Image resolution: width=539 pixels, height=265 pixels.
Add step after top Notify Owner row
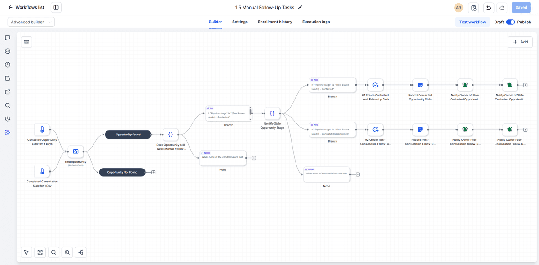point(525,85)
